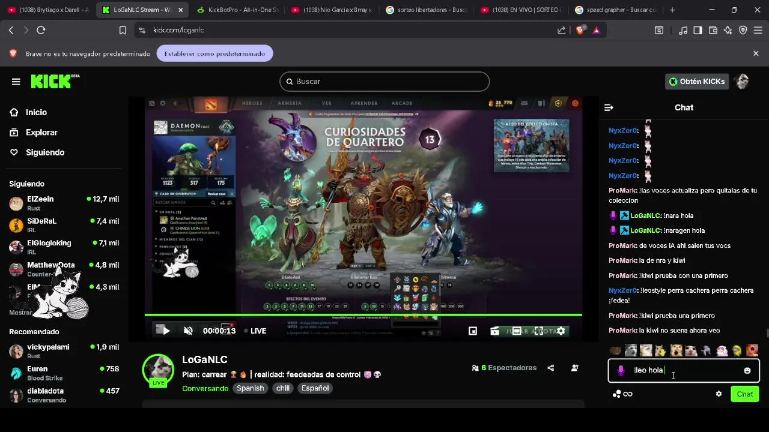Select the Spanish tag
This screenshot has height=432, width=769.
pos(251,388)
